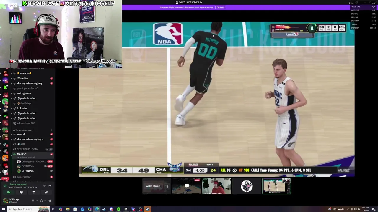Turn off camera in voice panel
Screen dimensions: 378x212
tap(9, 192)
